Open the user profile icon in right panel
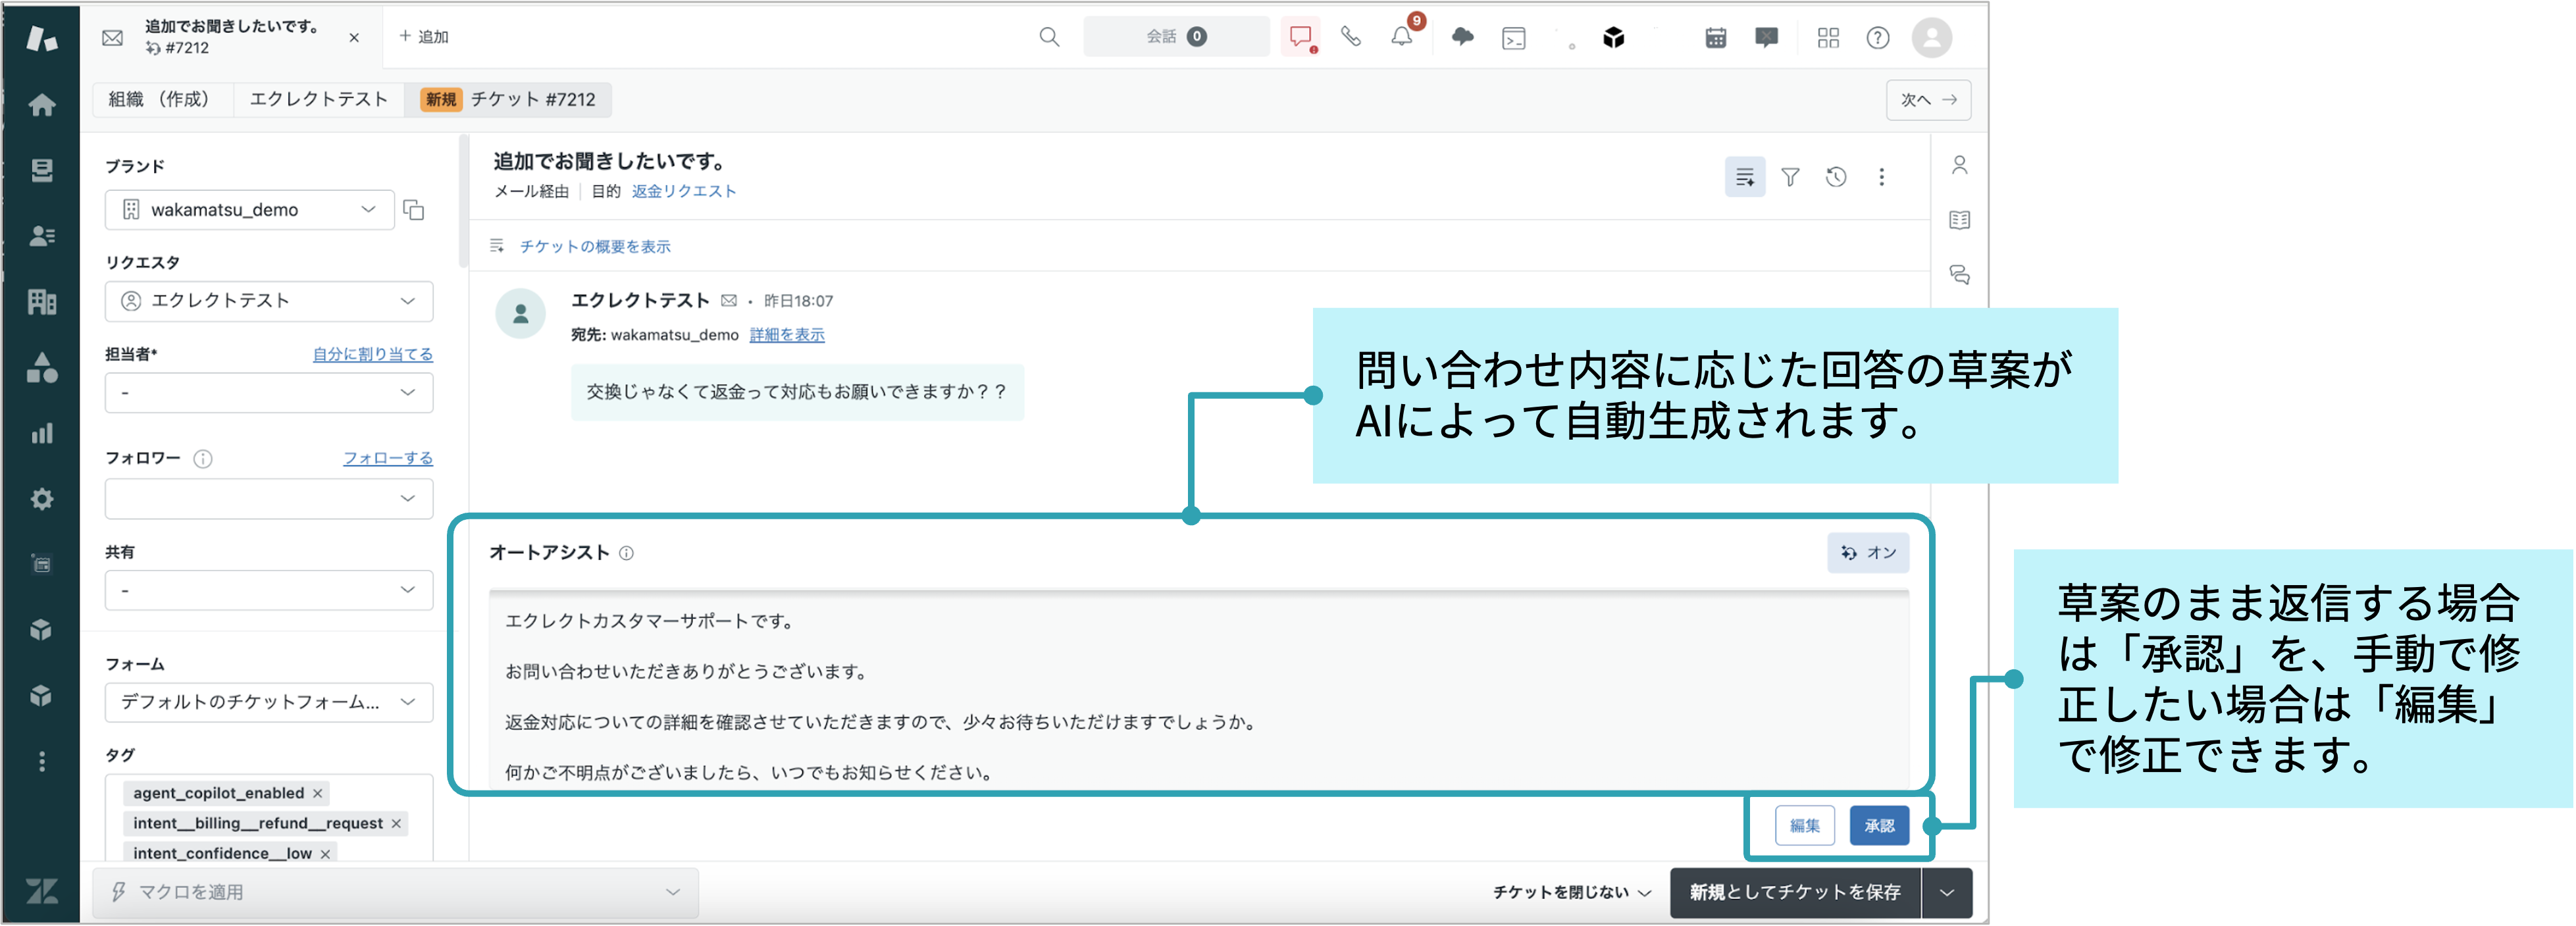The width and height of the screenshot is (2576, 926). tap(1959, 165)
